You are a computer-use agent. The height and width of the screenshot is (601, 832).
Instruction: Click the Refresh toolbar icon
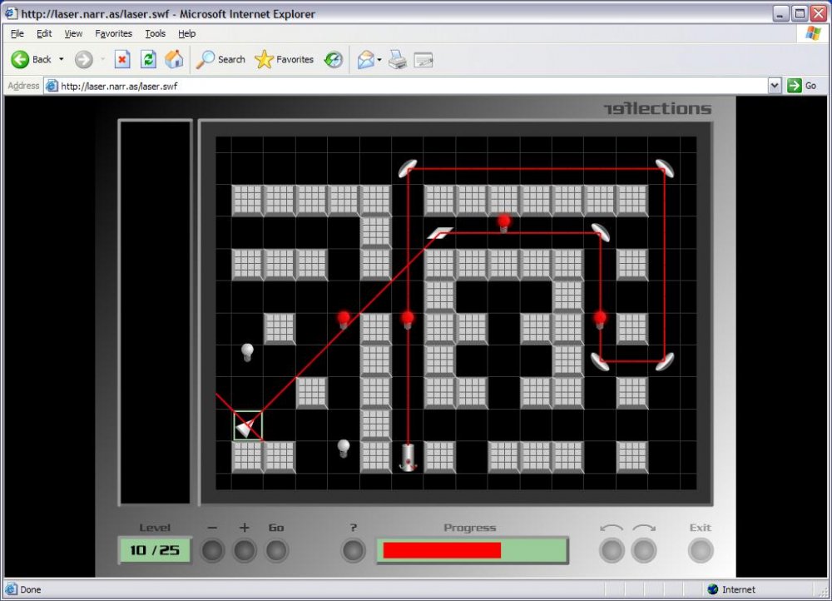point(148,59)
